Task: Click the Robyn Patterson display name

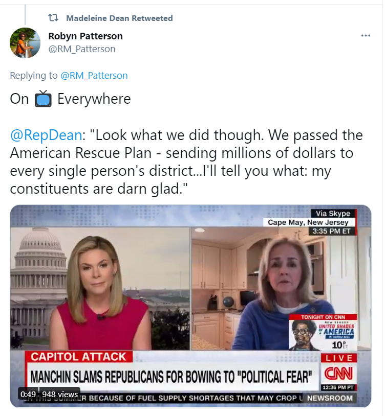Action: (85, 36)
